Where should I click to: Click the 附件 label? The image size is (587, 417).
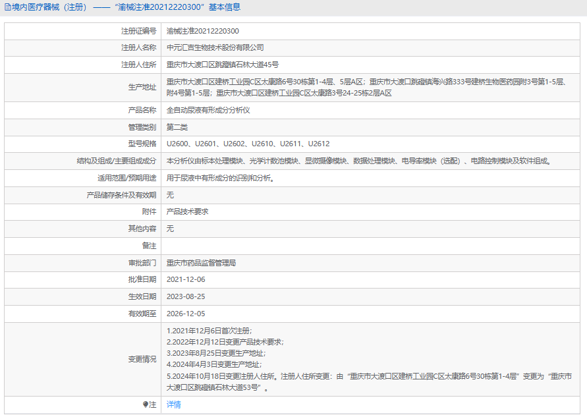pyautogui.click(x=149, y=211)
